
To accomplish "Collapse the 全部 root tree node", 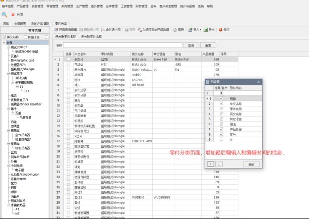I will (4, 43).
